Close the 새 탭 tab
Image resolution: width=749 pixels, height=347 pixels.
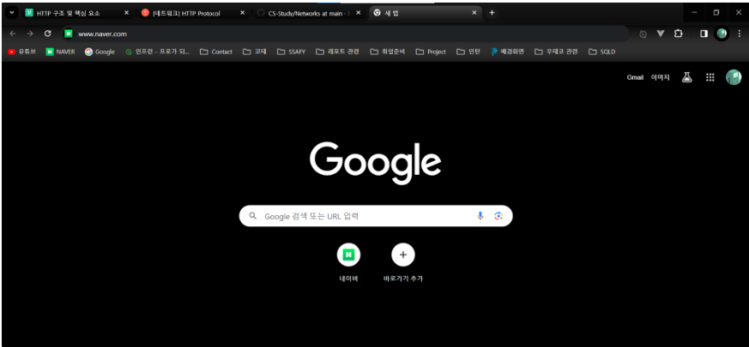click(x=474, y=14)
